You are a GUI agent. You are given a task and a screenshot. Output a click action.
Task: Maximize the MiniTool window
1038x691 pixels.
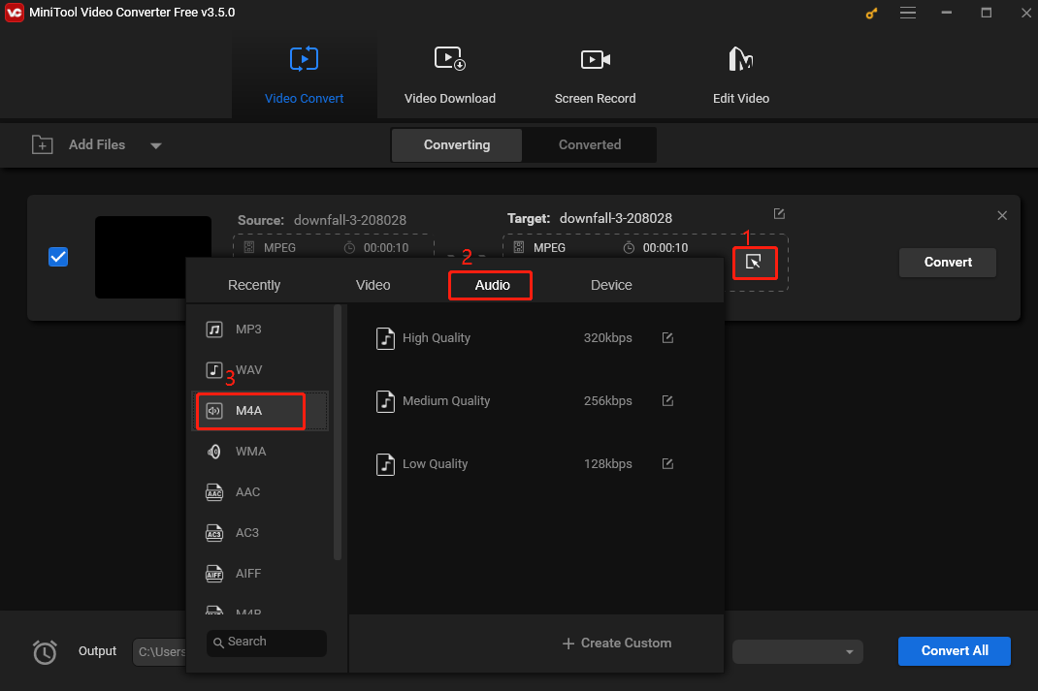click(986, 13)
